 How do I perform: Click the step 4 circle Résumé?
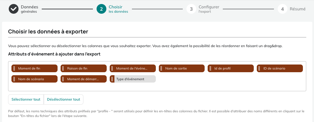point(282,9)
